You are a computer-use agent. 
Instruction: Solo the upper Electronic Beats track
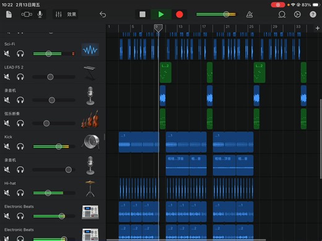pos(20,216)
